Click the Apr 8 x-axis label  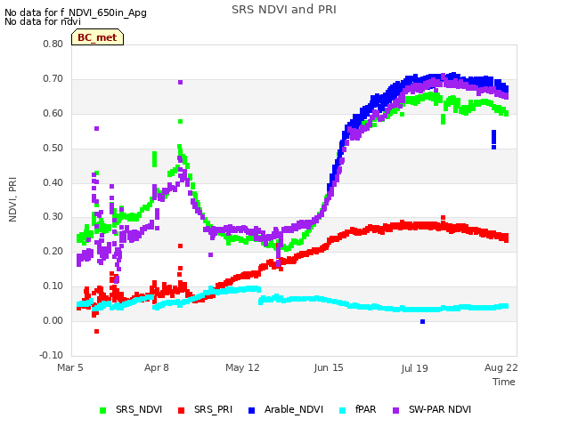(157, 367)
